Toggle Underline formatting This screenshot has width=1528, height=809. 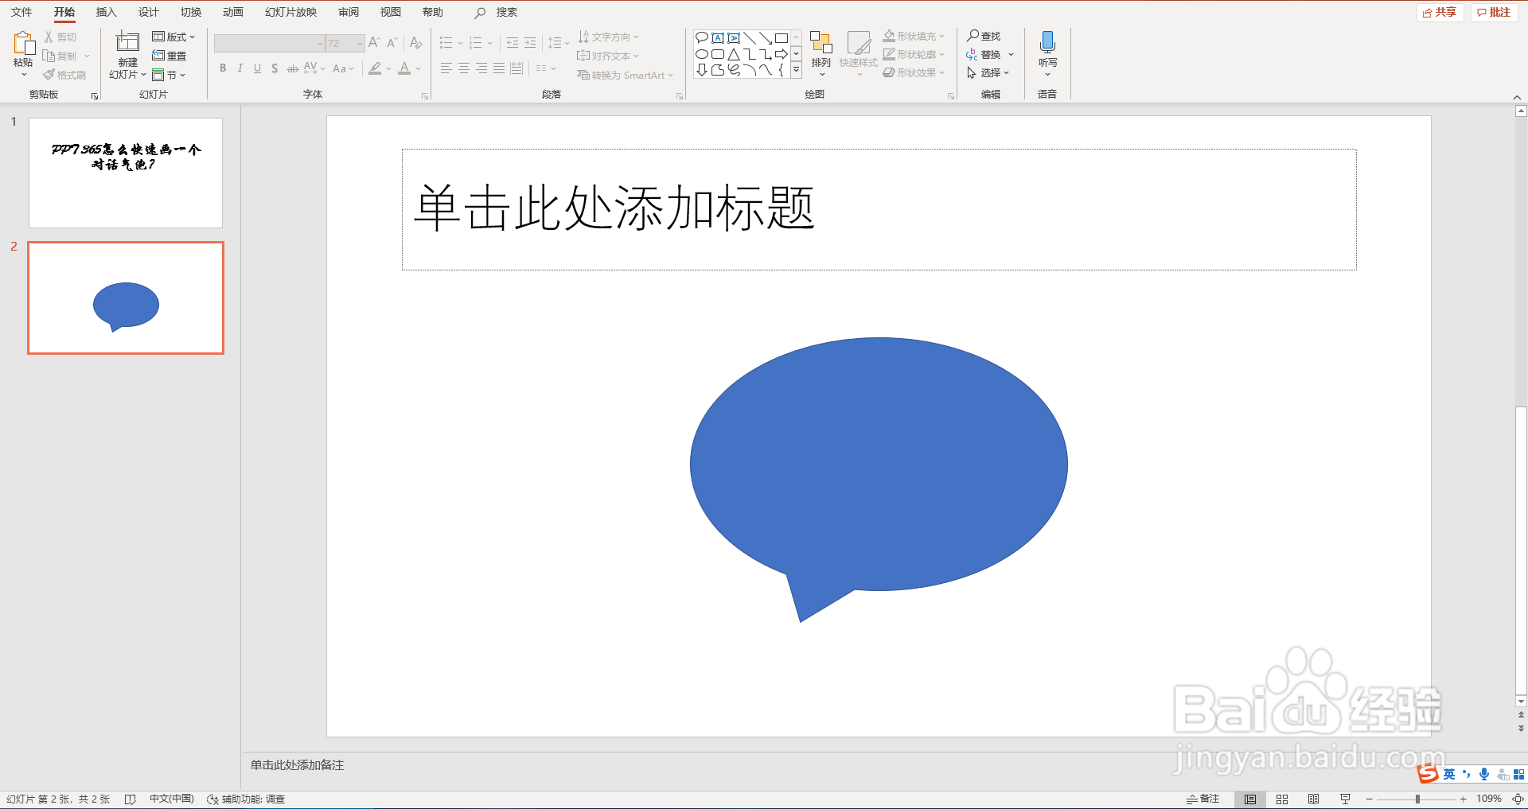tap(257, 68)
